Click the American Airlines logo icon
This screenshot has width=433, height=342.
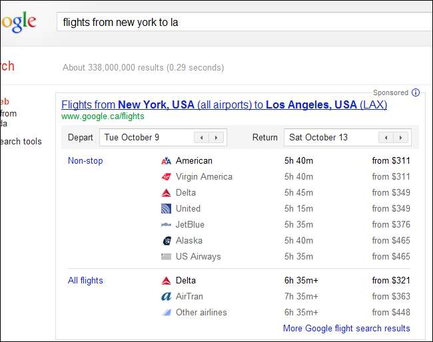point(167,161)
